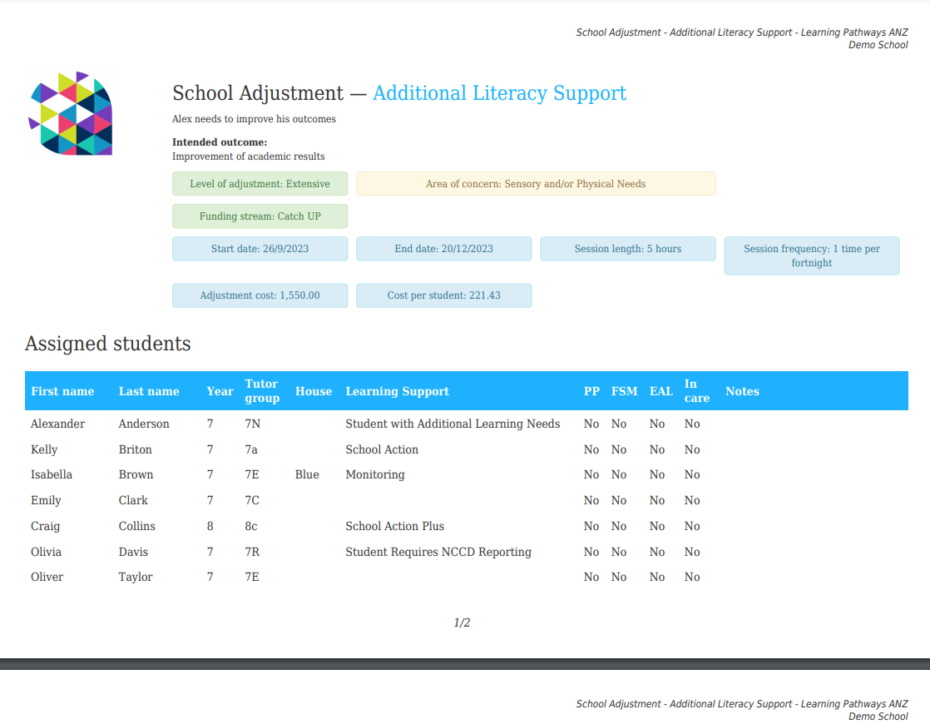Click Student Requires NCCD Reporting cell

tap(439, 552)
